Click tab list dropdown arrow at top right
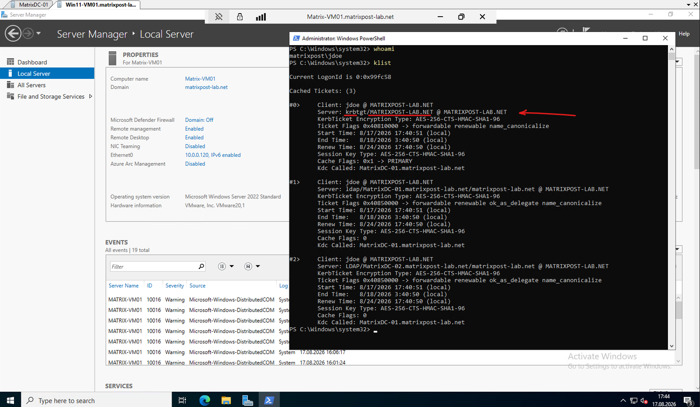This screenshot has width=700, height=407. point(689,5)
